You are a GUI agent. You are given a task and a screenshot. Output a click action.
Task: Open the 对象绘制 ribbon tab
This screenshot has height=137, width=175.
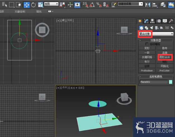tap(20, 11)
